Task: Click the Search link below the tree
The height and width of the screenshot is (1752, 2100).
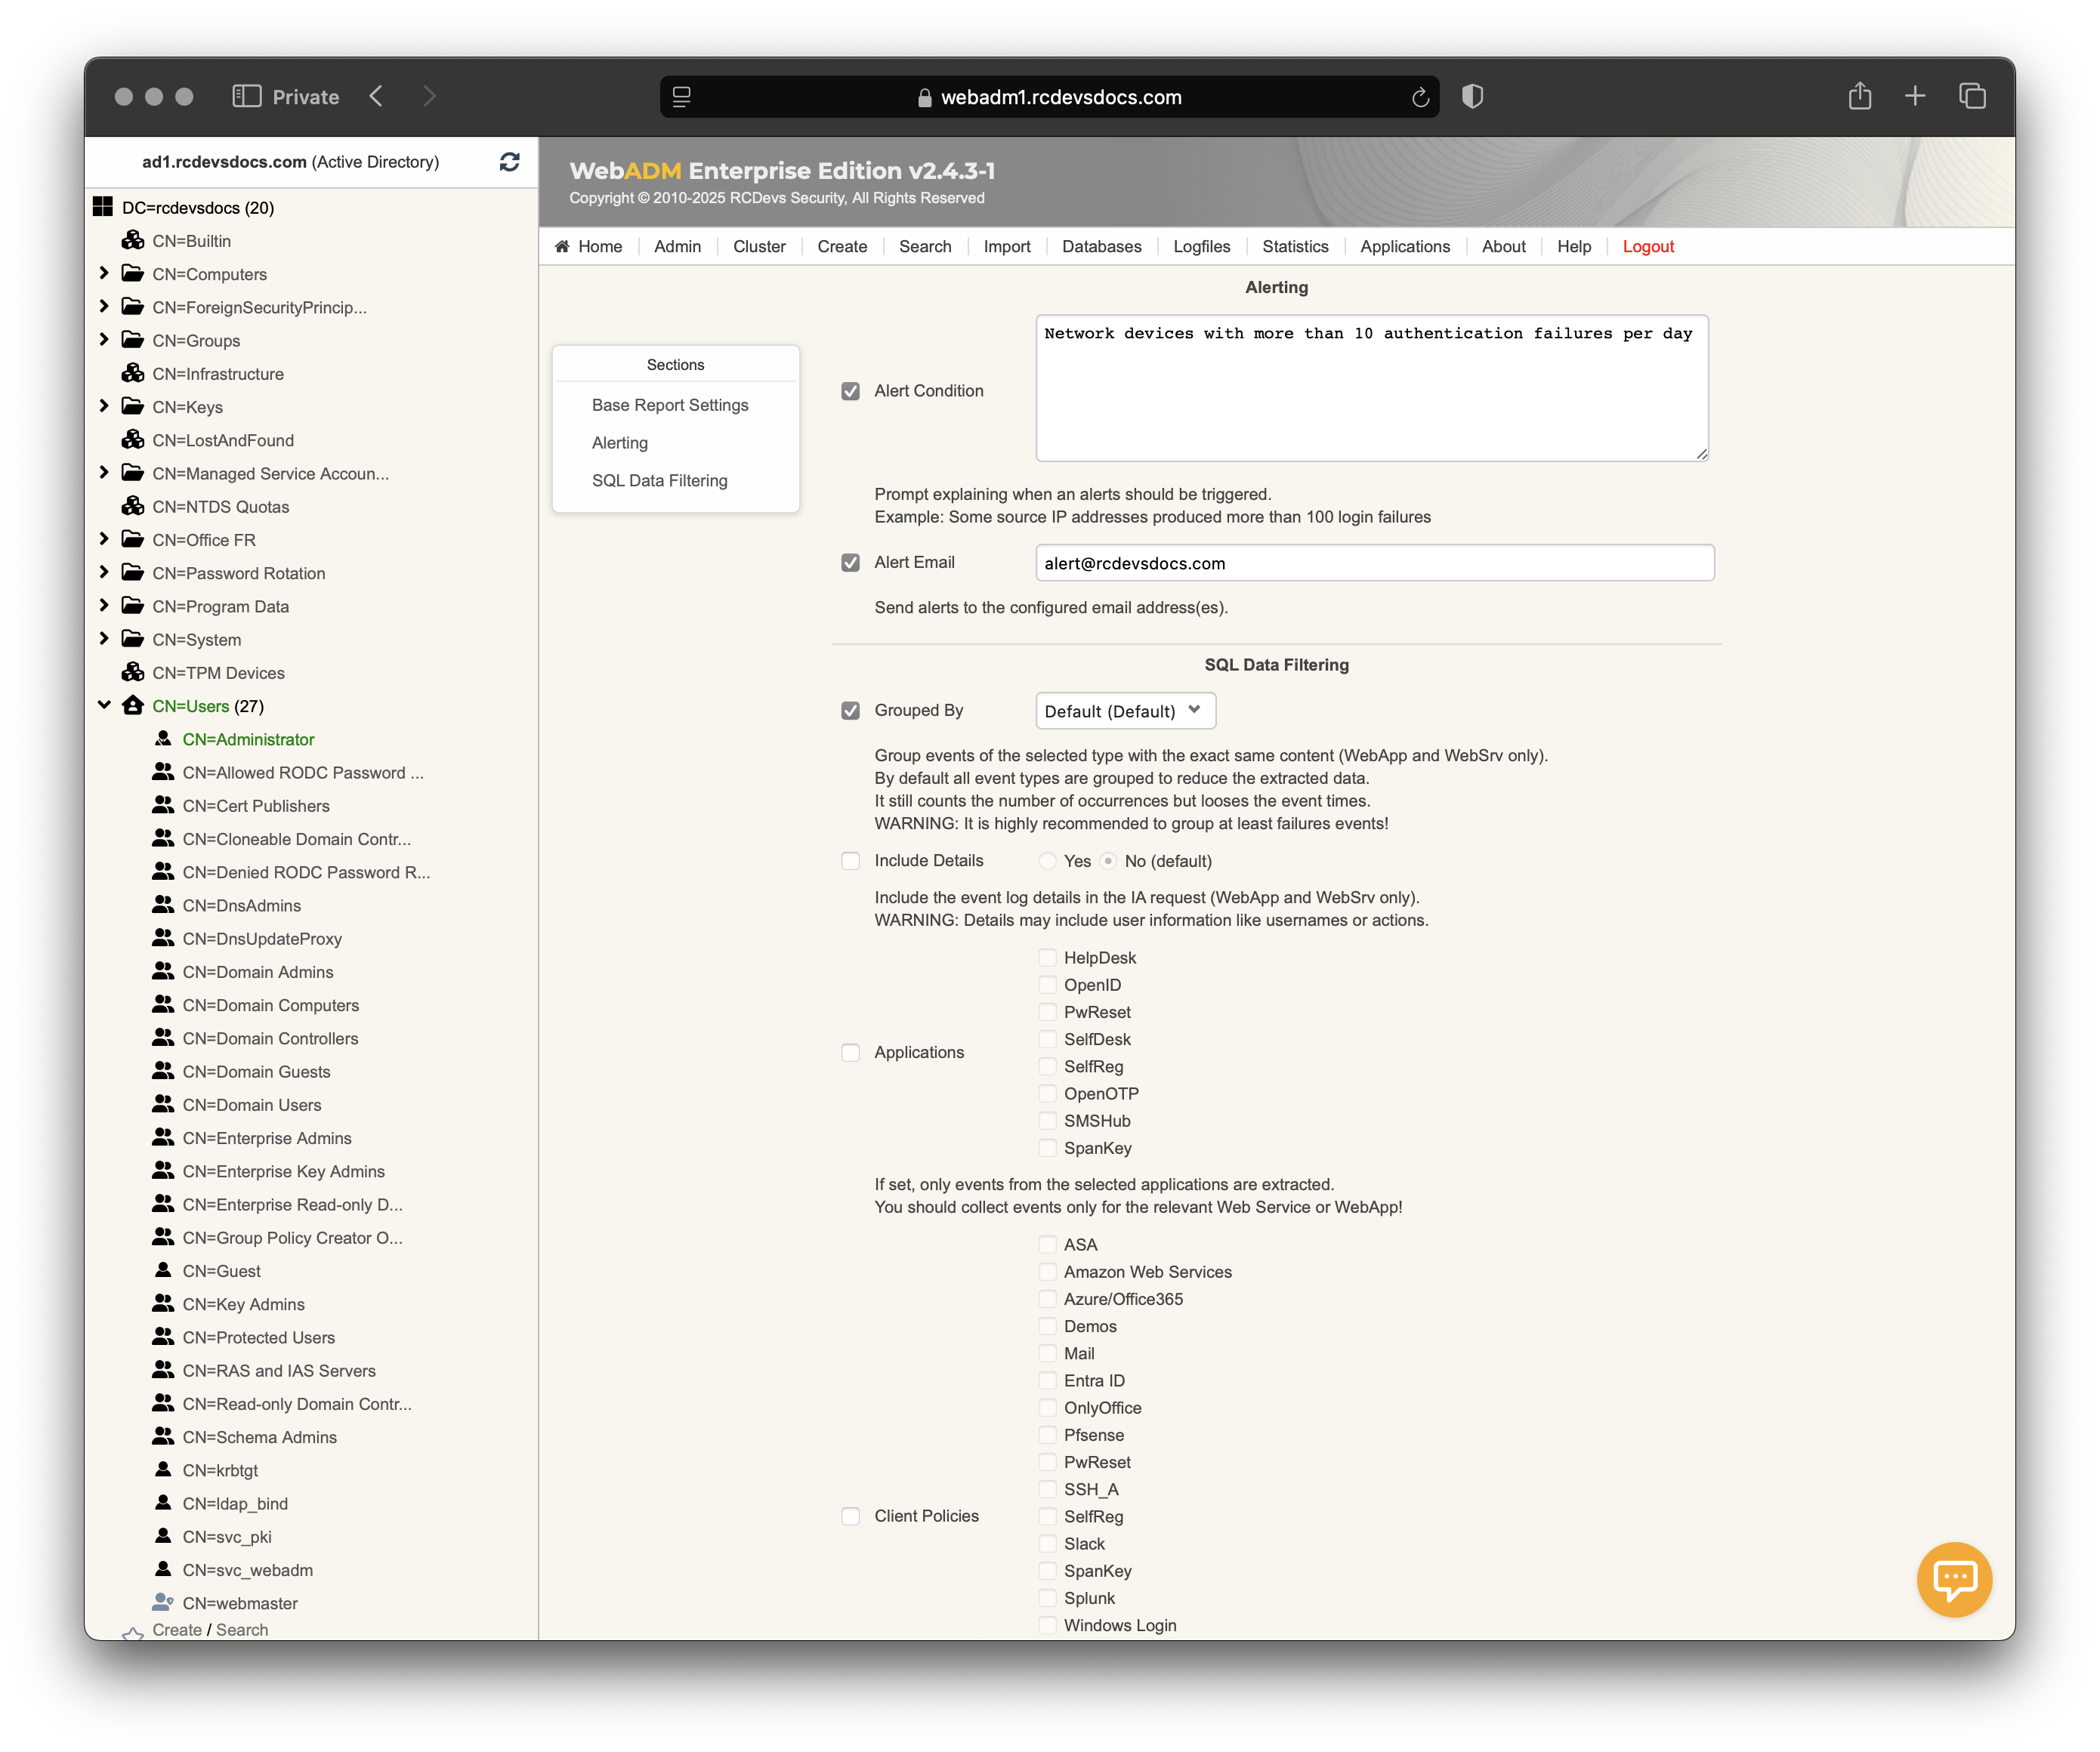Action: coord(242,1629)
